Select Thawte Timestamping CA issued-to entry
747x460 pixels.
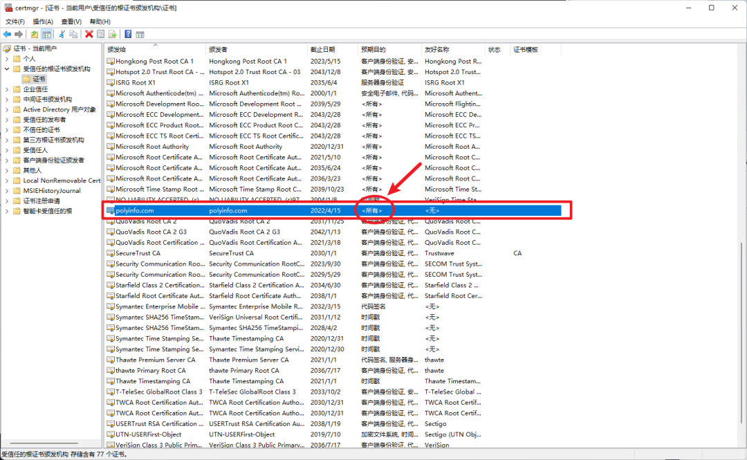tap(152, 381)
